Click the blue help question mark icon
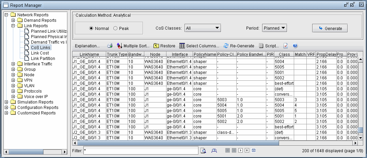 295,46
